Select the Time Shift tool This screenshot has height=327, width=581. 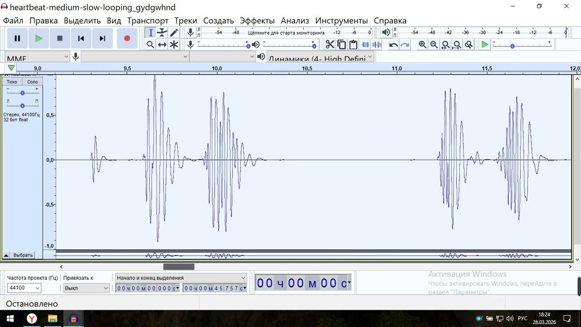[162, 45]
